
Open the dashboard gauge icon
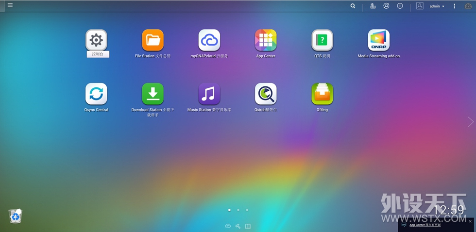[468, 6]
